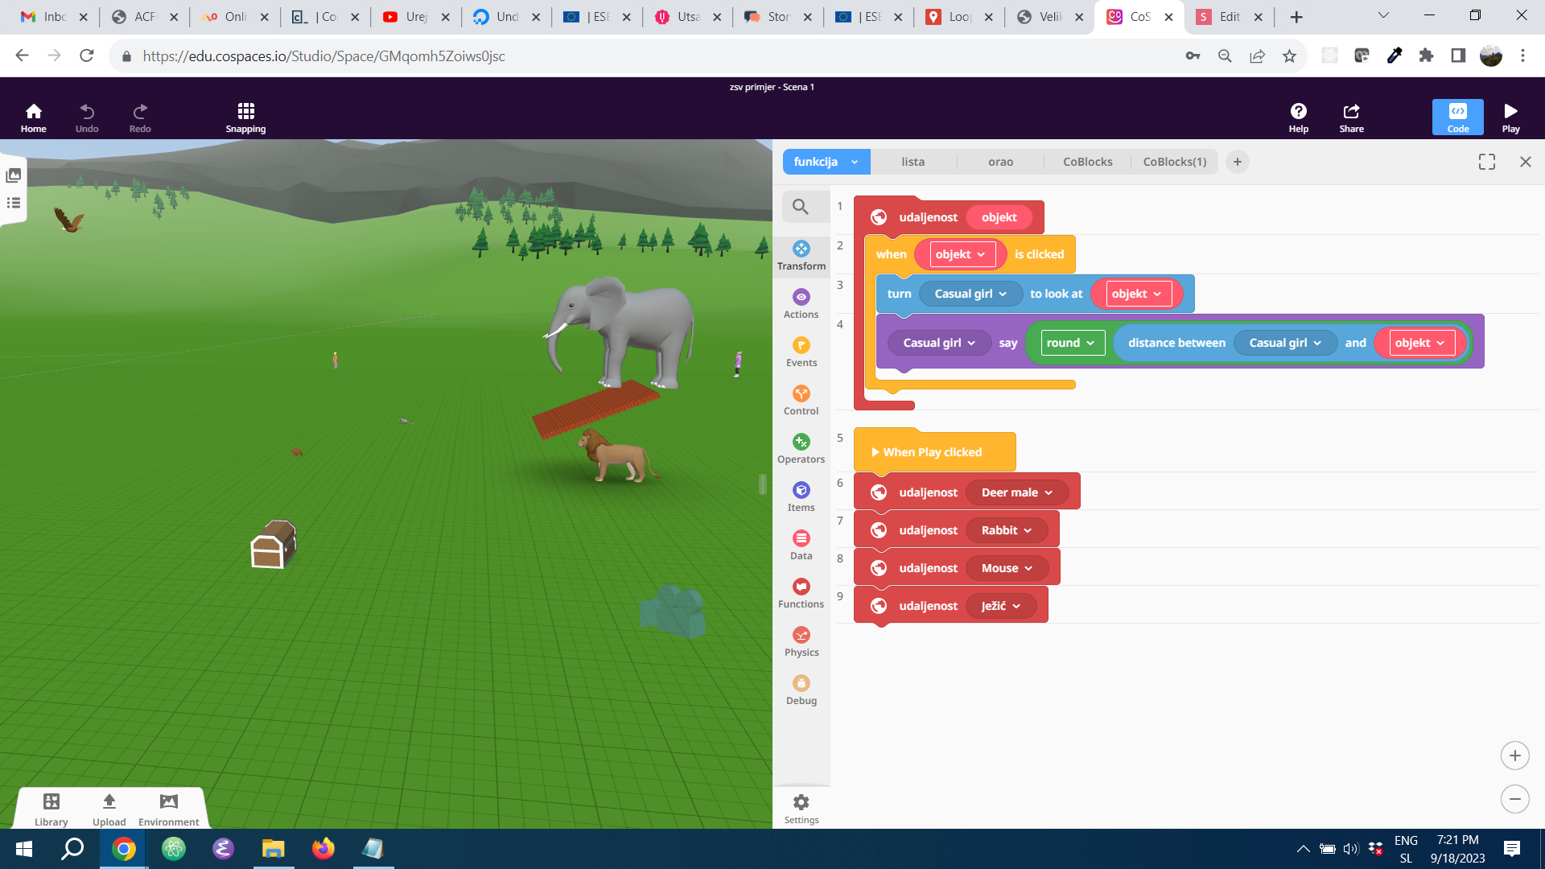Toggle the Code panel button
1545x869 pixels.
[x=1457, y=117]
